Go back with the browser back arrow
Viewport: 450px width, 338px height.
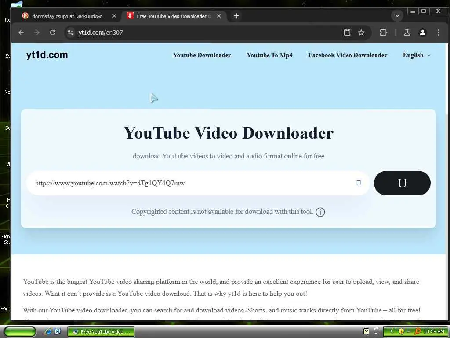(21, 33)
